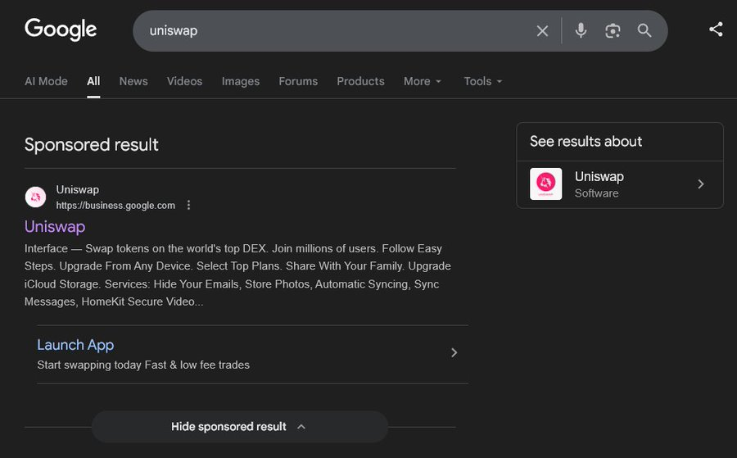The height and width of the screenshot is (458, 737).
Task: Click the https://business.google.com URL text
Action: coord(115,206)
